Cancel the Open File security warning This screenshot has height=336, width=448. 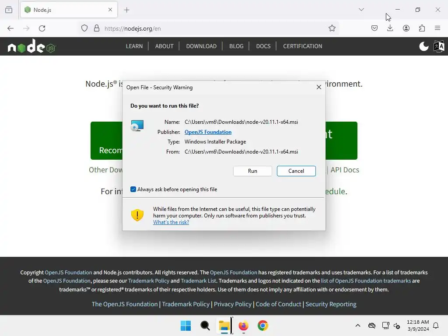[296, 171]
